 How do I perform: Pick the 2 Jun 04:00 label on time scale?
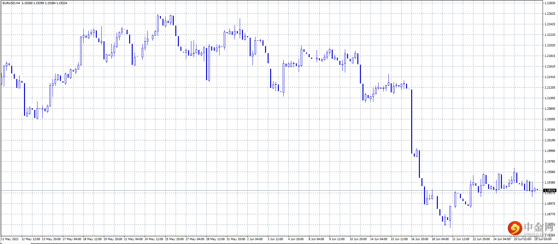[x=255, y=239]
